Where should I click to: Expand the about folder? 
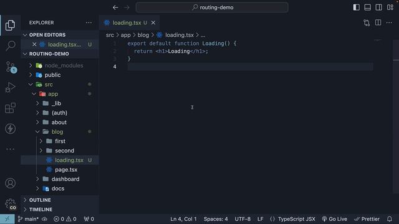pos(60,123)
